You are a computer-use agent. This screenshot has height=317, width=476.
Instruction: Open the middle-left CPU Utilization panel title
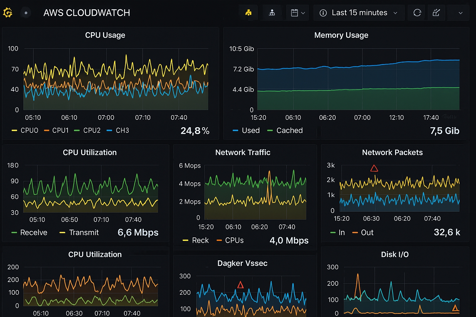pos(90,152)
